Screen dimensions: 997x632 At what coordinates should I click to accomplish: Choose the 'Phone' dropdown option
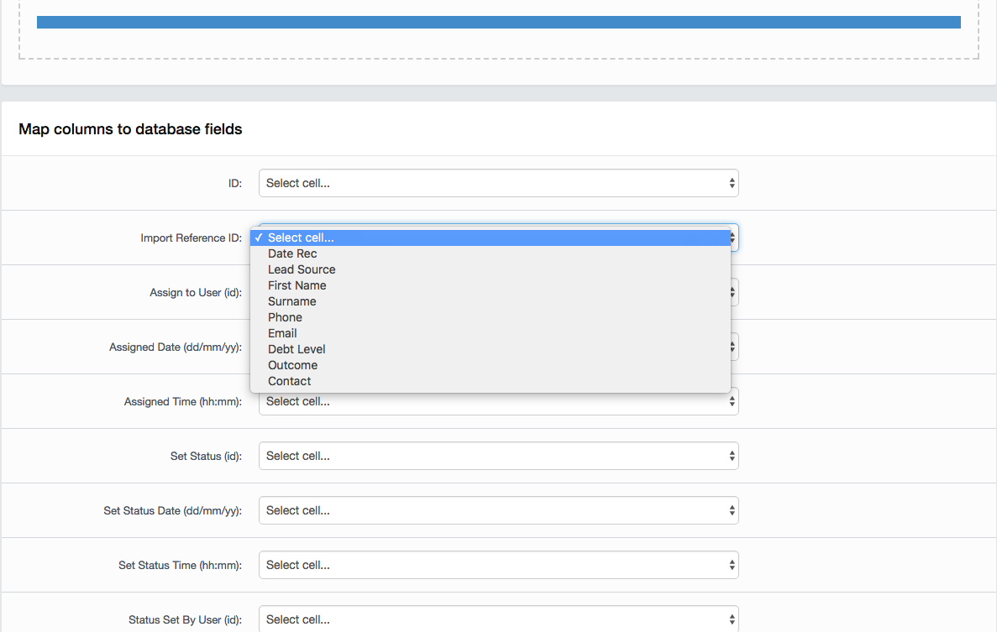click(x=285, y=317)
